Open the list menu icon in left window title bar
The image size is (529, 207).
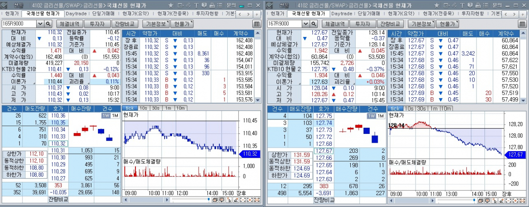[220, 5]
